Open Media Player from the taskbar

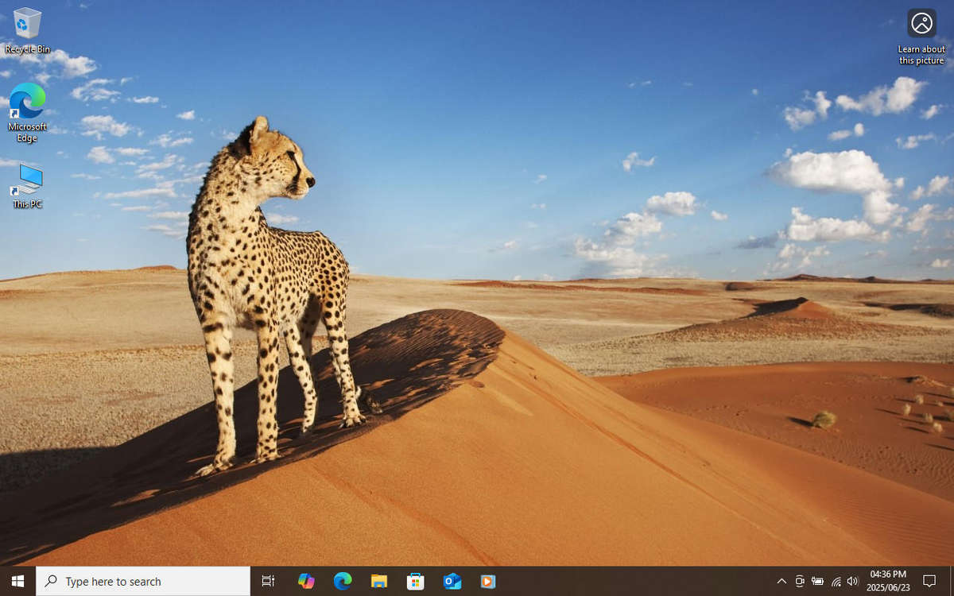point(487,581)
